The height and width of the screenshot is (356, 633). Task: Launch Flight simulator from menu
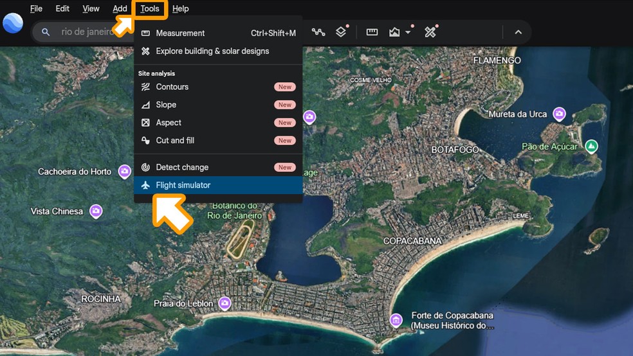(x=219, y=185)
